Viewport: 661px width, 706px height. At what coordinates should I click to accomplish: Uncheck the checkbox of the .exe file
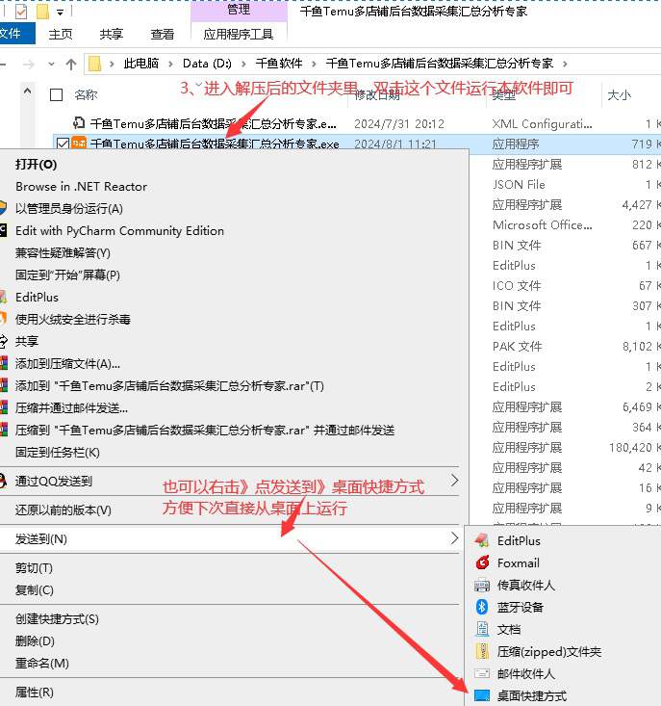(x=63, y=144)
